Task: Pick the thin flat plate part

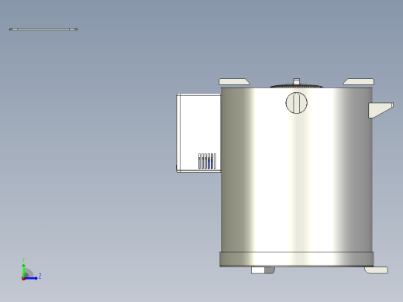Action: (x=43, y=29)
